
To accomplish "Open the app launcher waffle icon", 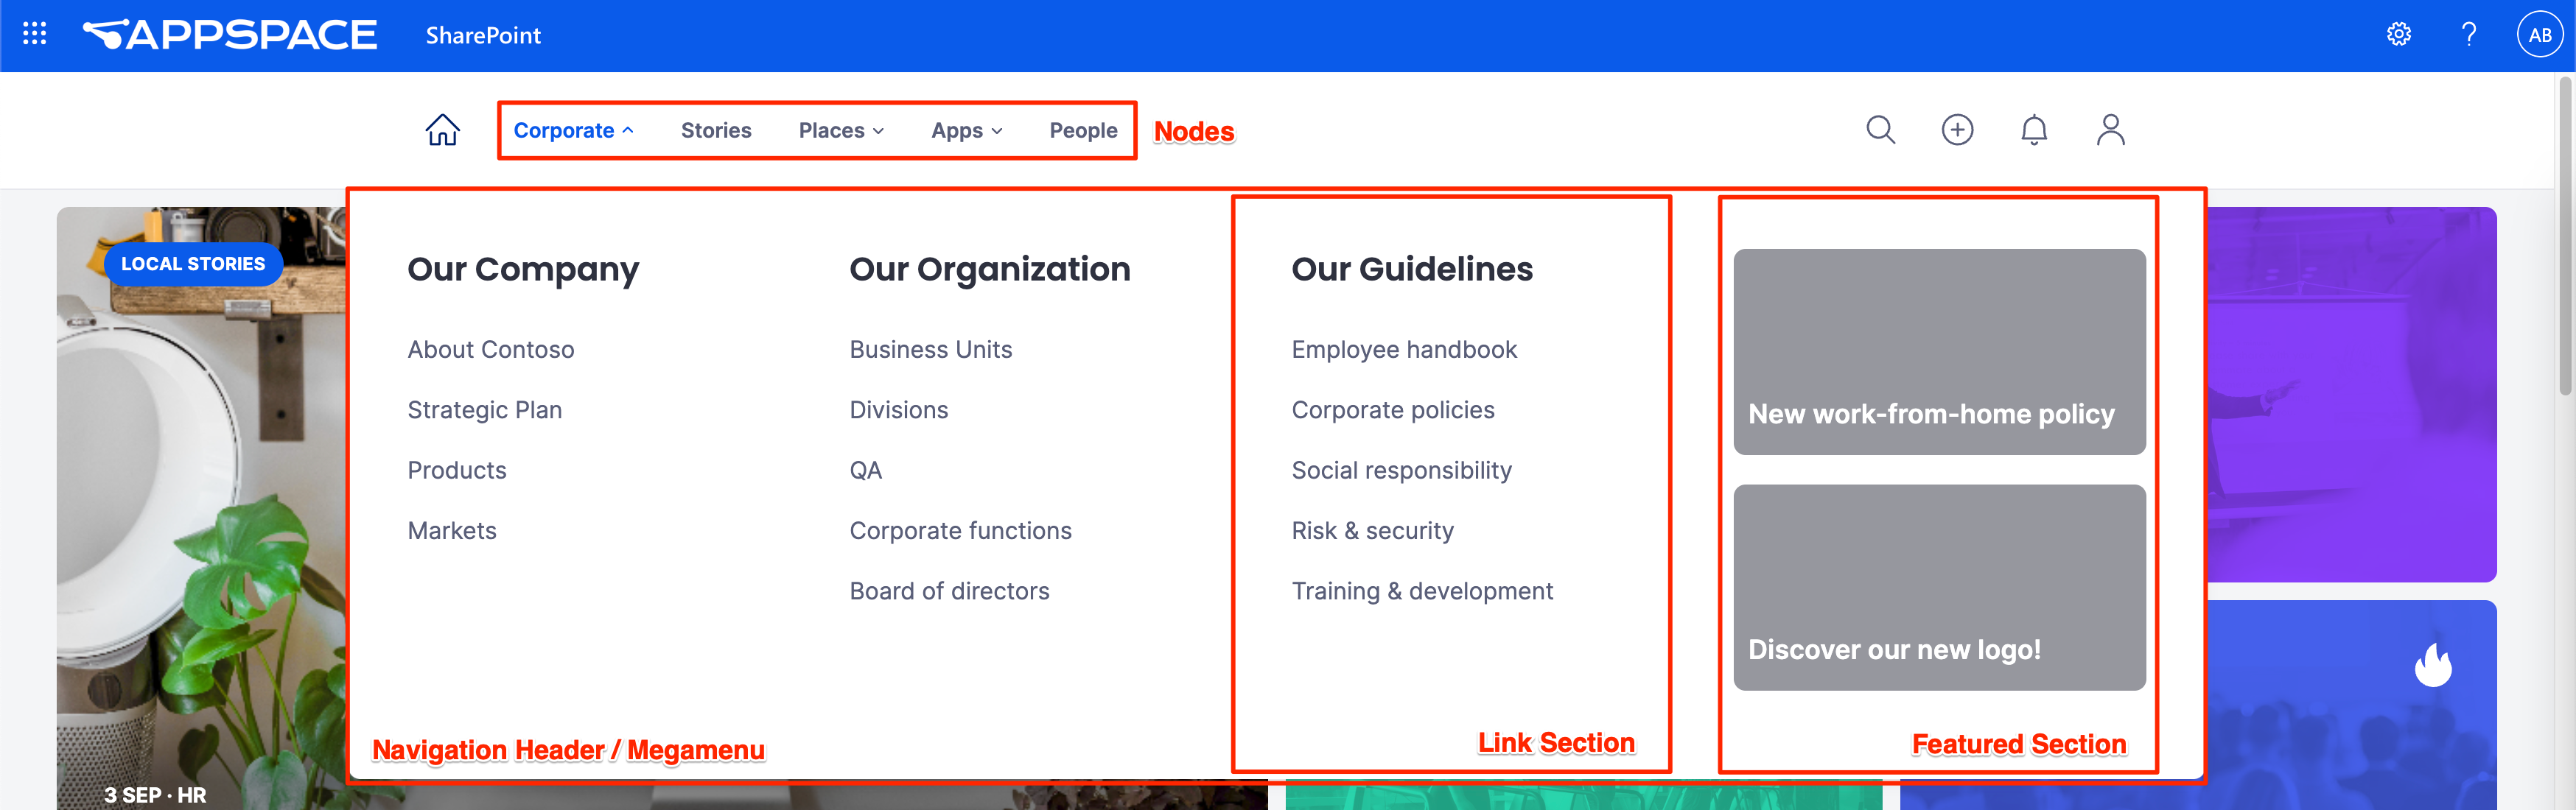I will [x=34, y=35].
